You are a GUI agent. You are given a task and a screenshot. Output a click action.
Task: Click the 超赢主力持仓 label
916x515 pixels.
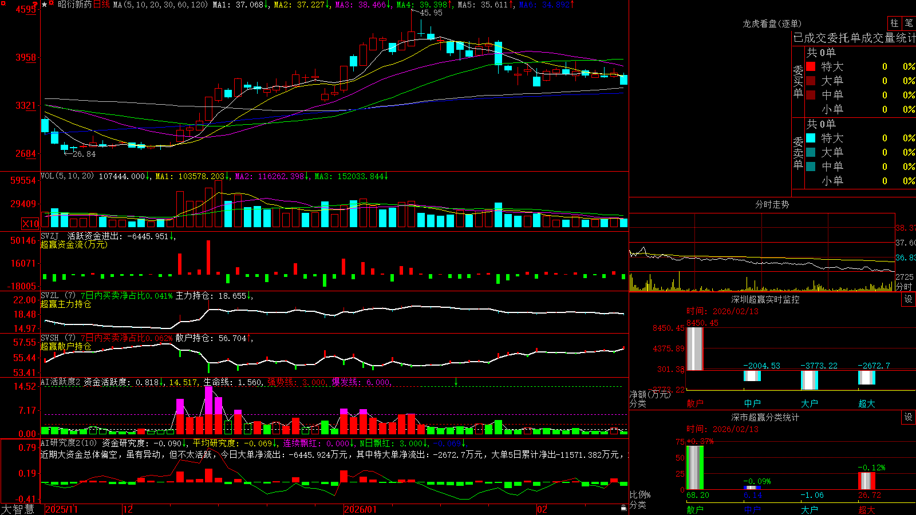(66, 304)
